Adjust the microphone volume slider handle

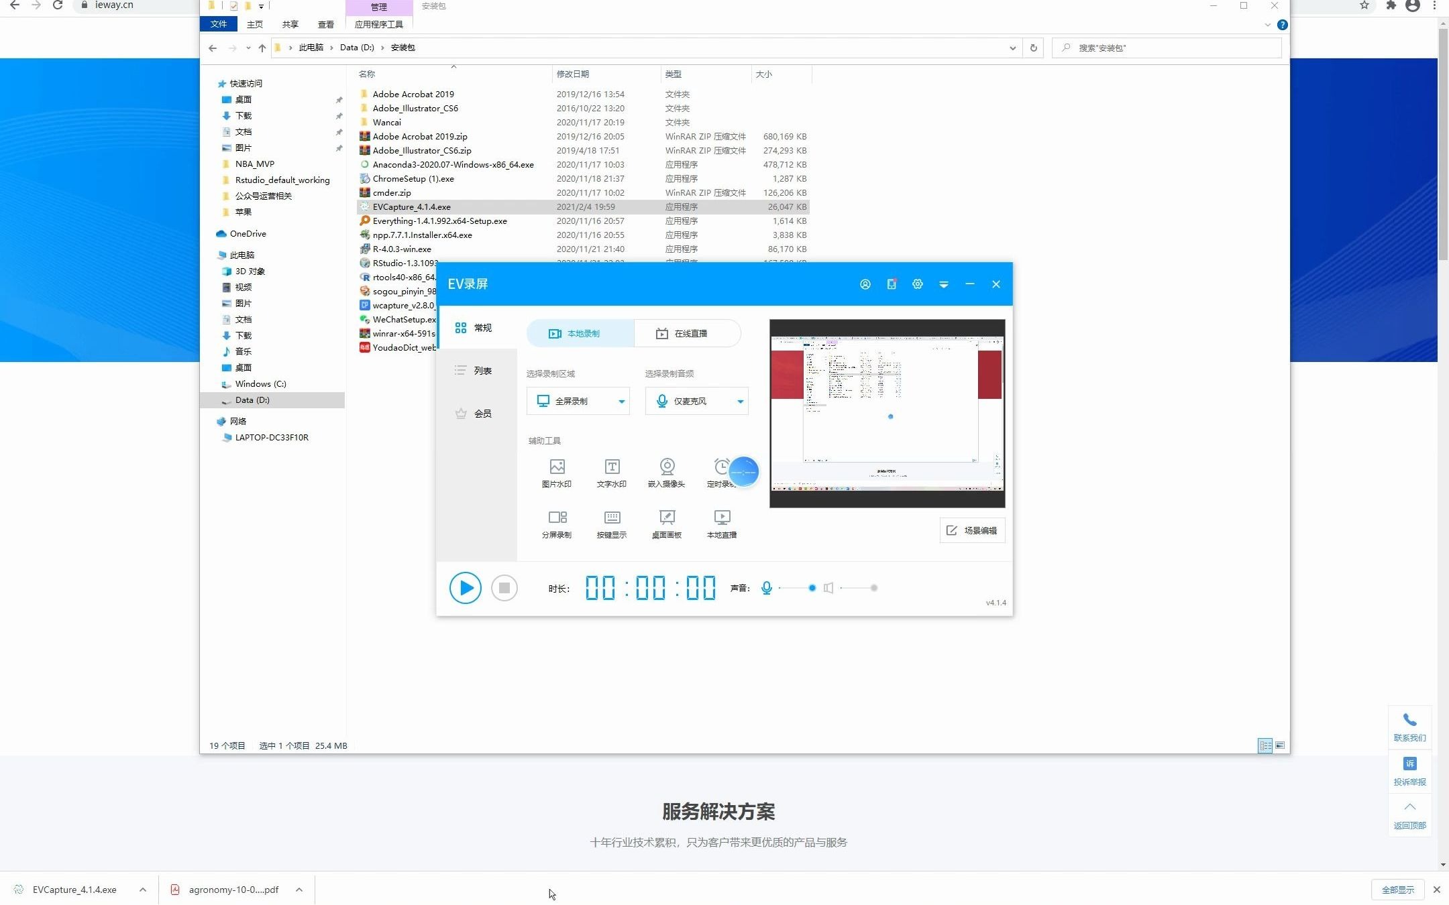tap(812, 588)
